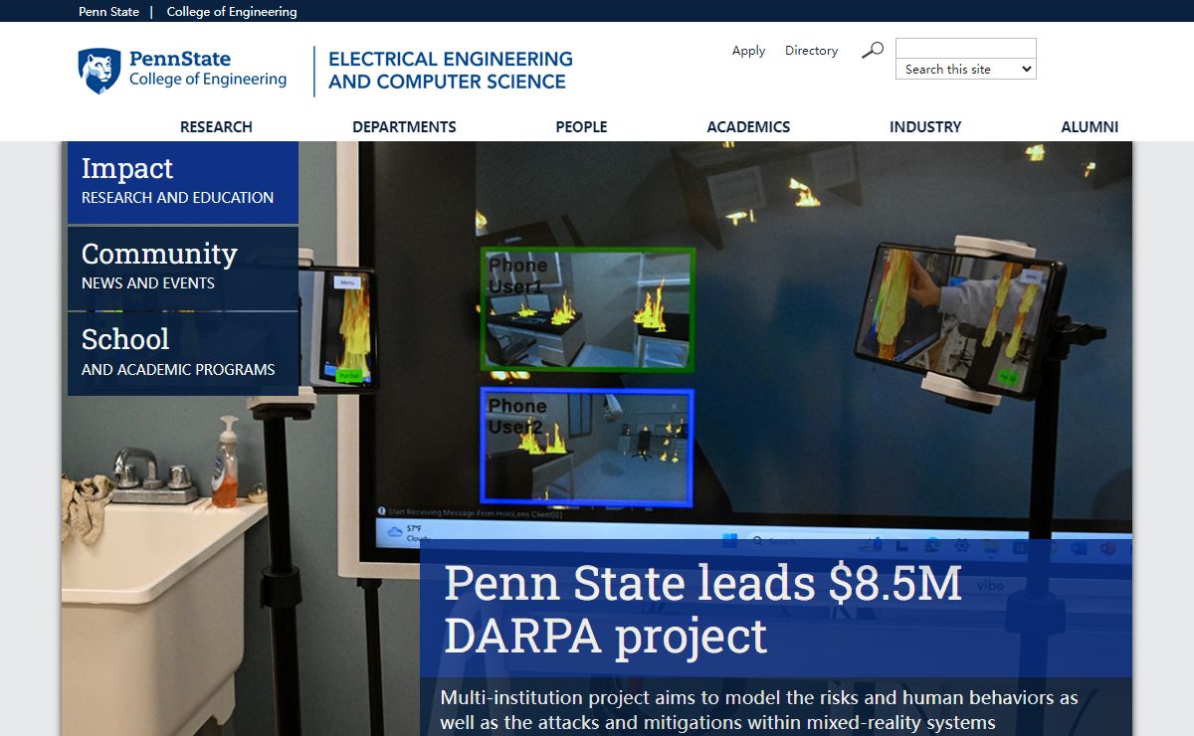Open the Academics menu
The height and width of the screenshot is (736, 1194).
coord(748,127)
